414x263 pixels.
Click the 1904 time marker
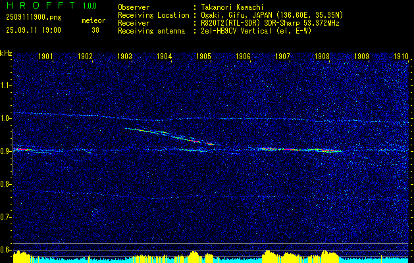tap(165, 56)
